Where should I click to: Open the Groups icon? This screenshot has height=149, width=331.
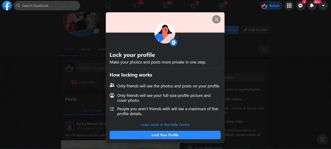pos(222,6)
